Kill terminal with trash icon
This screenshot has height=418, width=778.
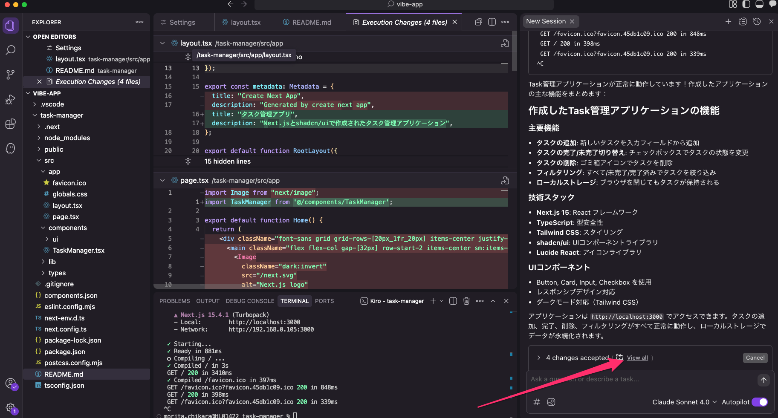pyautogui.click(x=466, y=301)
